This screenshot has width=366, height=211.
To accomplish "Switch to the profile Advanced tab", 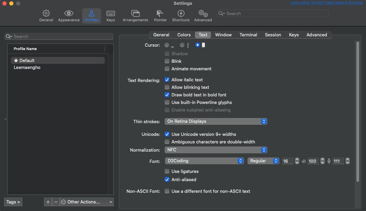I will [317, 35].
